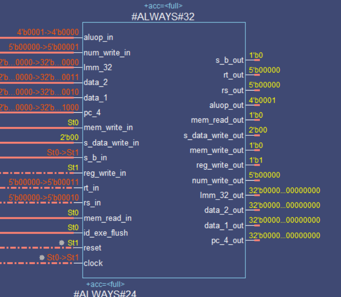Click the 32'b...1000 value on pc_4 input
This screenshot has height=297, width=341.
point(39,107)
